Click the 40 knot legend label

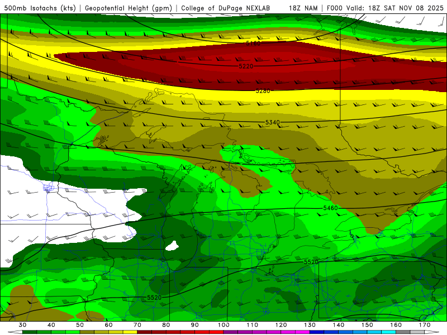(x=51, y=325)
